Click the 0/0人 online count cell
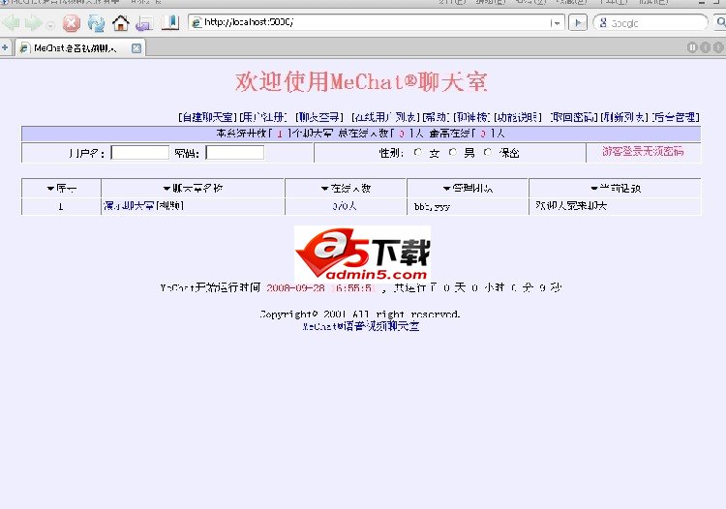726x509 pixels. pos(345,206)
